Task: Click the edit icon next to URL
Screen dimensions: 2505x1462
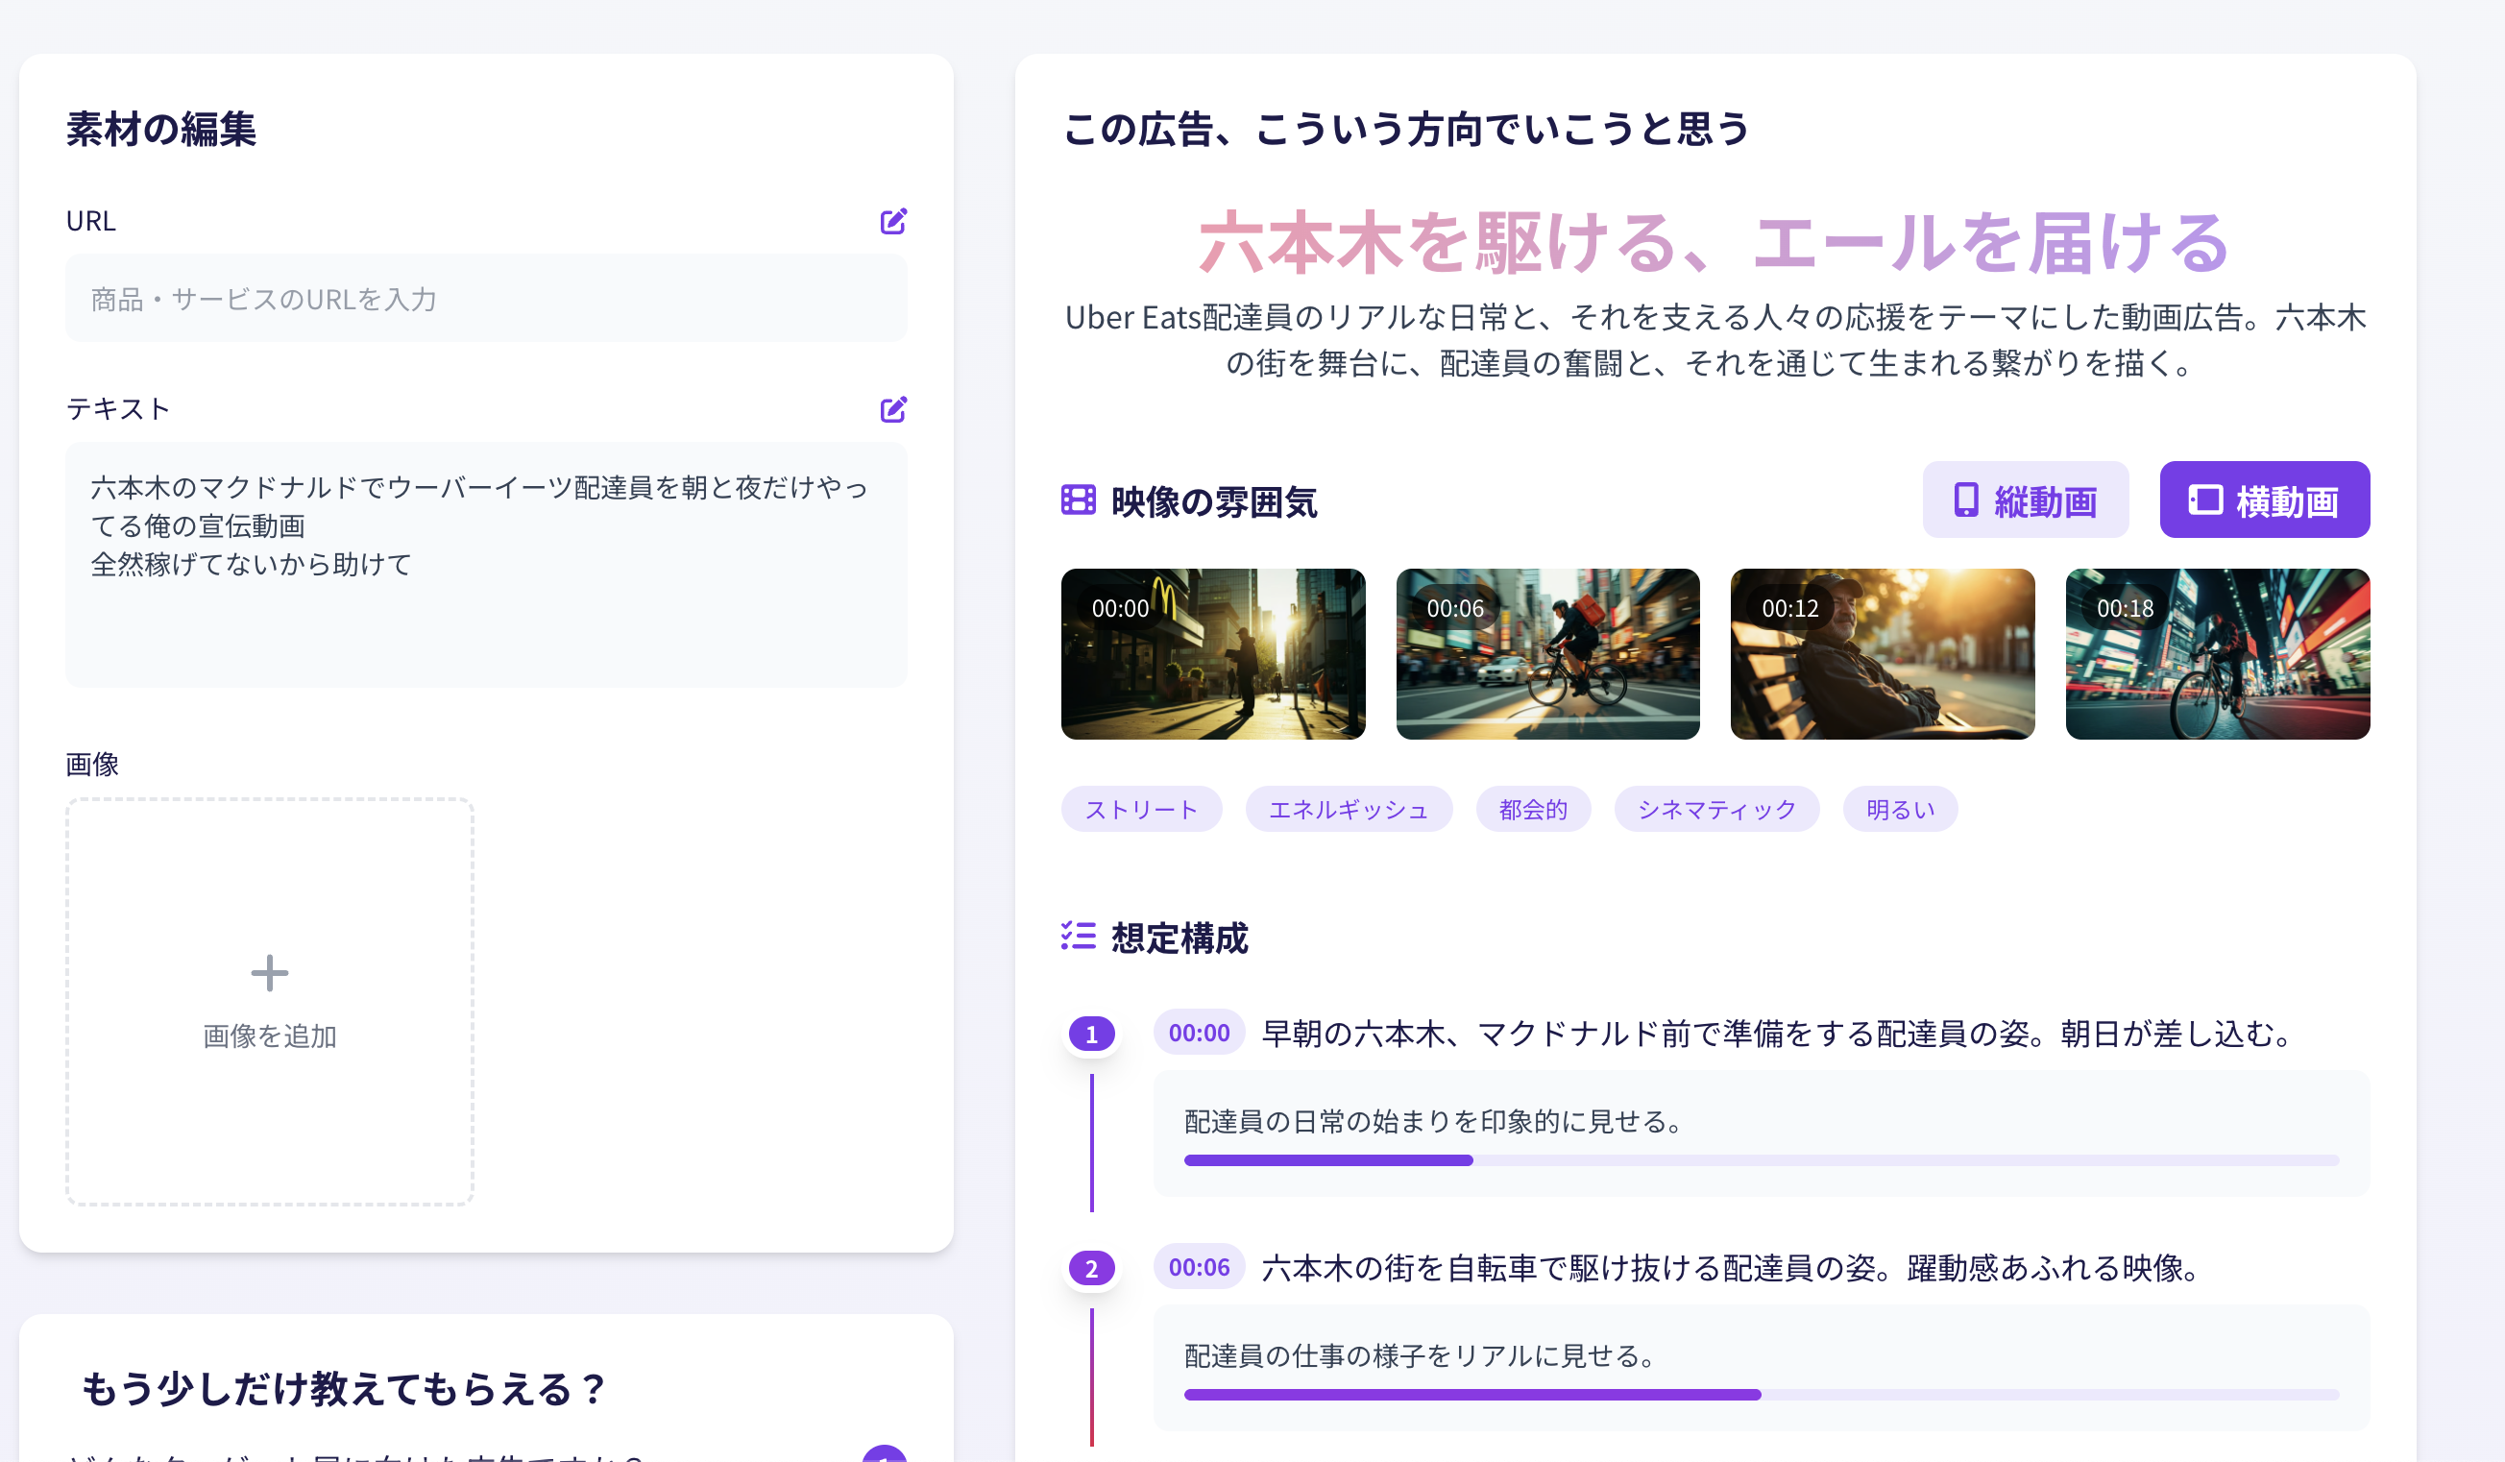Action: click(892, 221)
